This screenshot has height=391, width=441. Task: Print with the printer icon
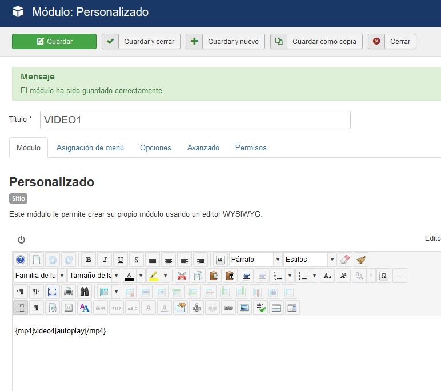pos(69,292)
